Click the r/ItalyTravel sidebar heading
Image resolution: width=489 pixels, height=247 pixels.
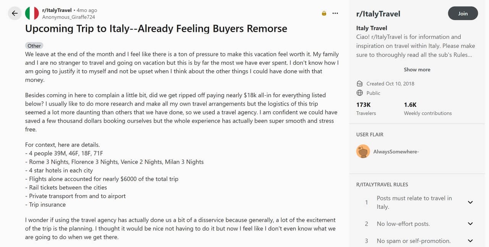[x=378, y=14]
